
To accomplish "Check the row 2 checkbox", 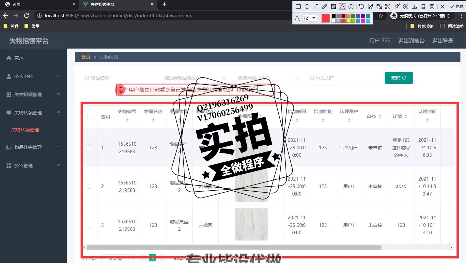I will (x=89, y=186).
